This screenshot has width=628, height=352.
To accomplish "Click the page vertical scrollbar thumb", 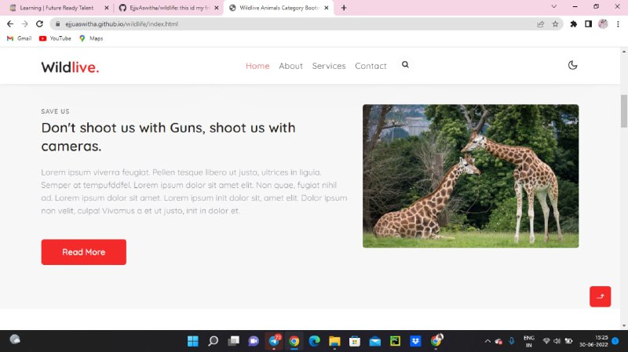I will point(624,111).
